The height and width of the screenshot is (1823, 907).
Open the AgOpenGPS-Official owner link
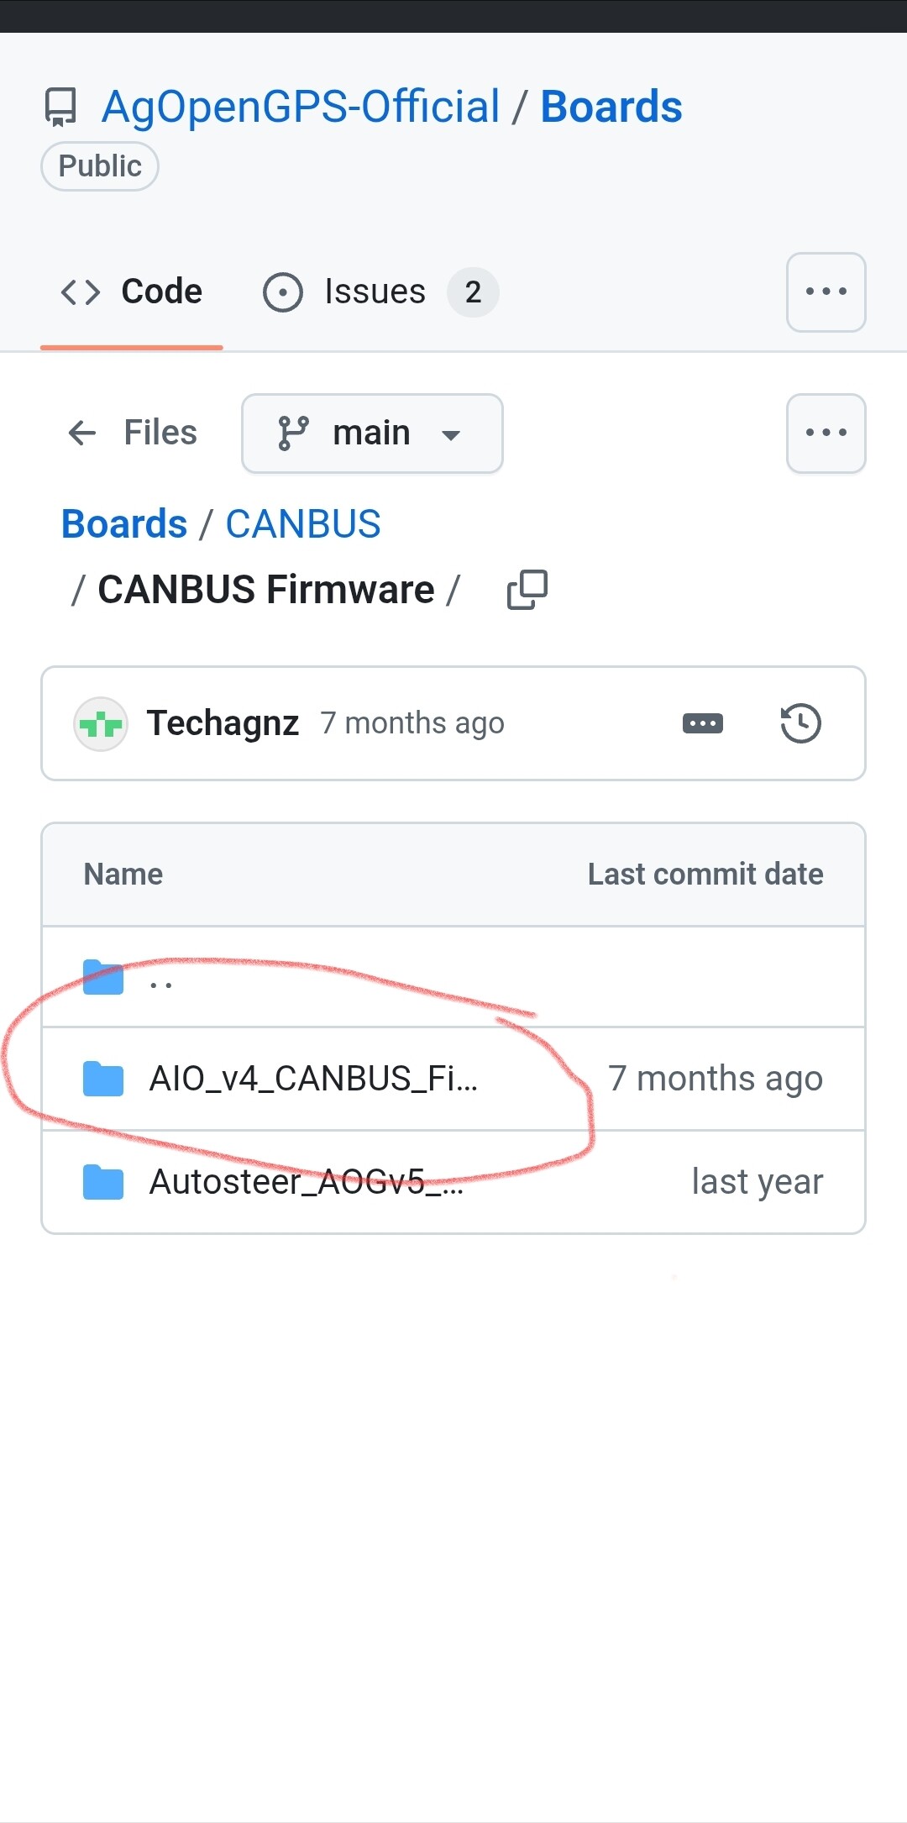(x=301, y=108)
